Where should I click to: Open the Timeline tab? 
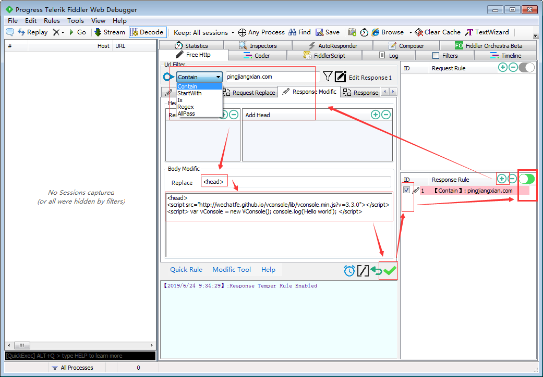[505, 56]
